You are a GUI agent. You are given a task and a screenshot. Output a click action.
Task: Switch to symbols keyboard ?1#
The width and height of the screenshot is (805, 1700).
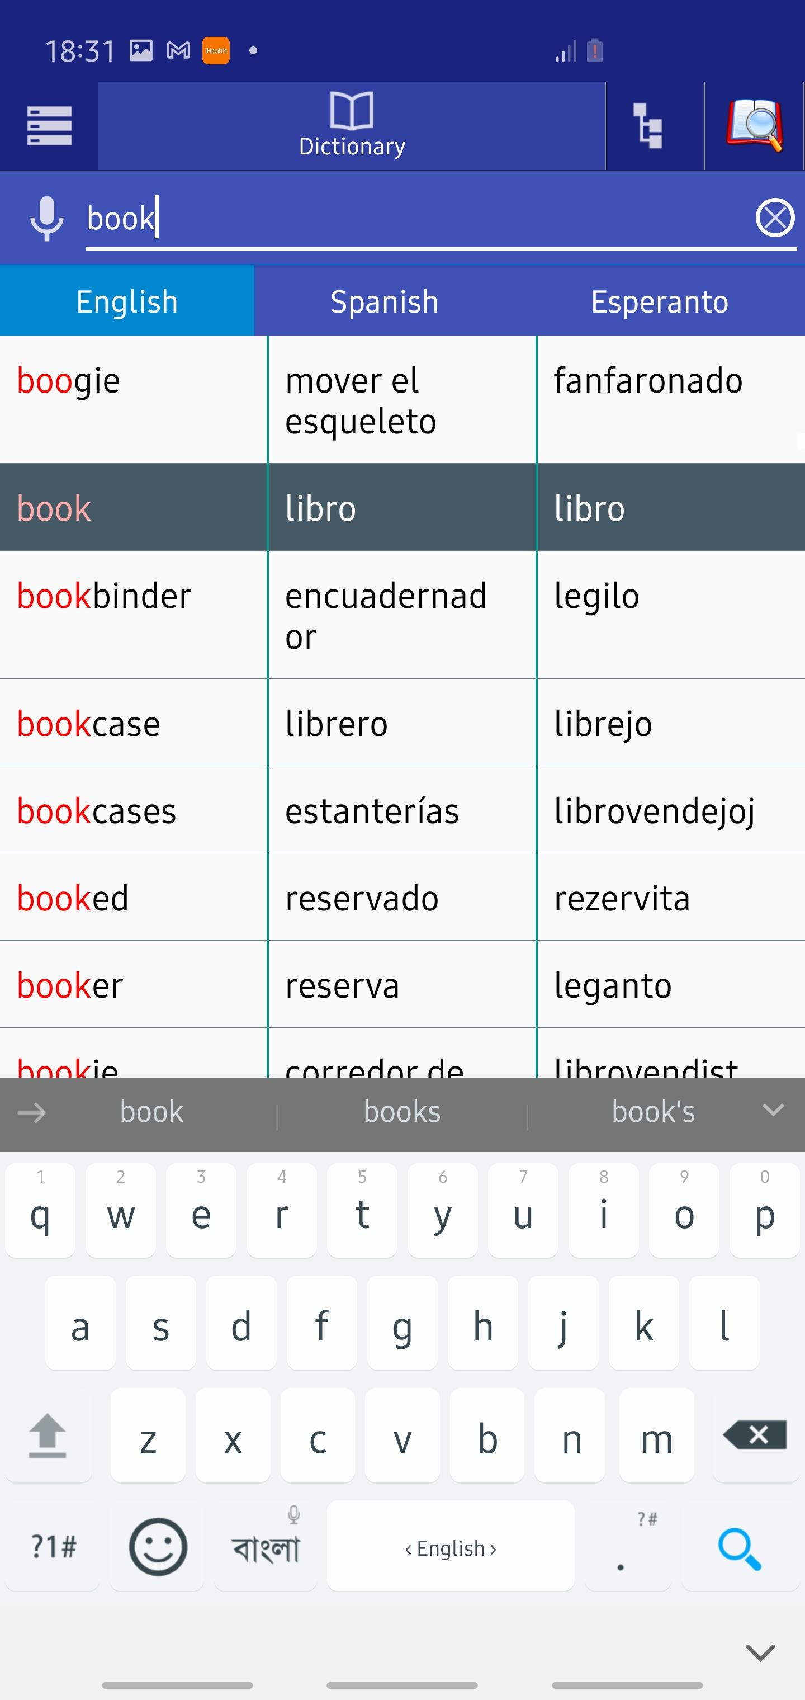pos(54,1547)
